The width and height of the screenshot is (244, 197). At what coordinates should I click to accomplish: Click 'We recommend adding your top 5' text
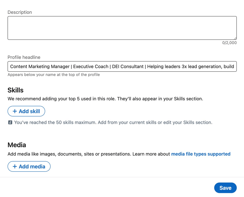click(105, 99)
